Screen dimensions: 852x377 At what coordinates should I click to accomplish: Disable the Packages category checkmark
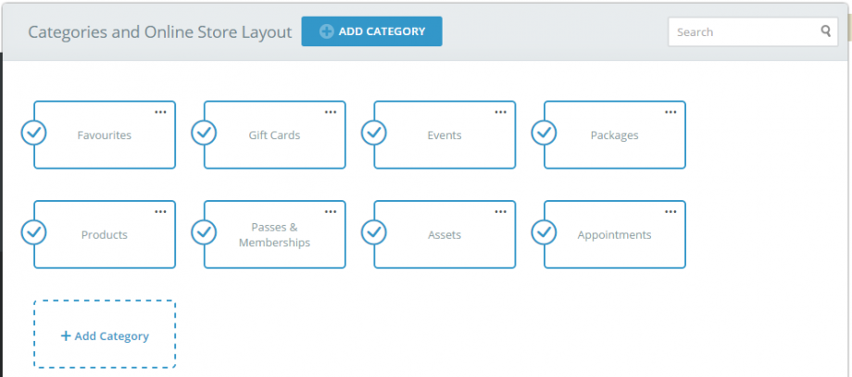(x=544, y=132)
